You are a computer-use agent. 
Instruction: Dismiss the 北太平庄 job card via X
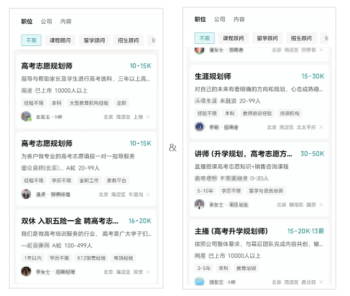pyautogui.click(x=321, y=127)
